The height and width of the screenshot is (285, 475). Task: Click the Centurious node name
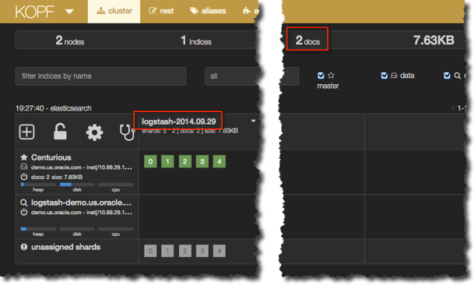(x=51, y=157)
